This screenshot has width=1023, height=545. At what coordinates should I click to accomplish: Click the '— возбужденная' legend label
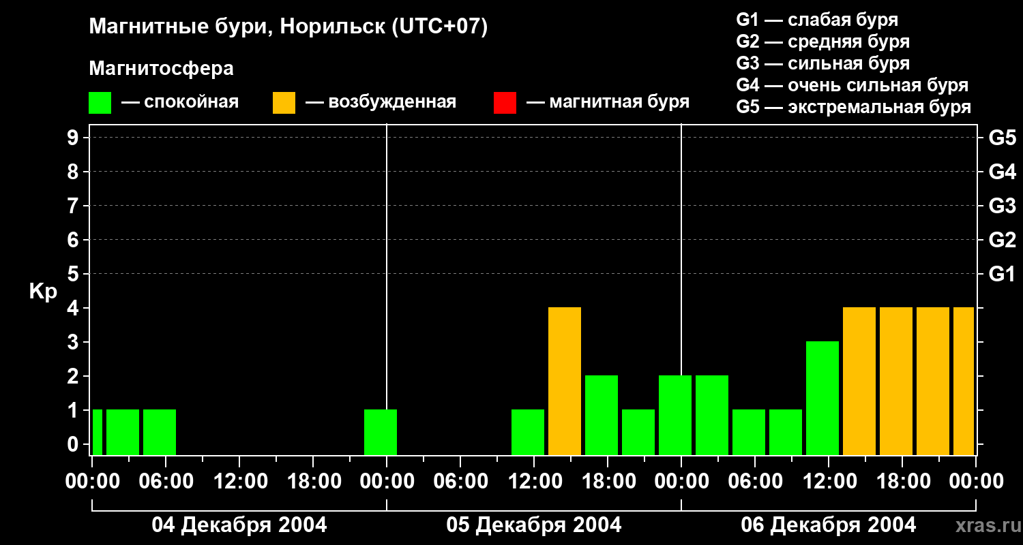click(x=381, y=103)
